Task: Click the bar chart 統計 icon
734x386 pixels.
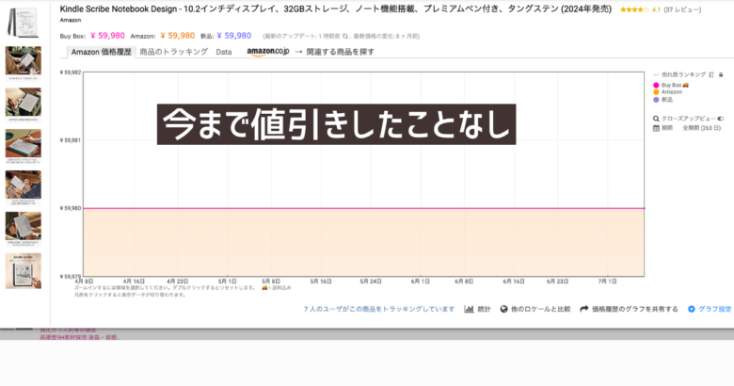Action: pyautogui.click(x=469, y=309)
